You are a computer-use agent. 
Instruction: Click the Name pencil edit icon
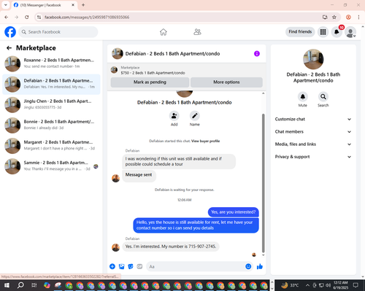click(x=195, y=116)
